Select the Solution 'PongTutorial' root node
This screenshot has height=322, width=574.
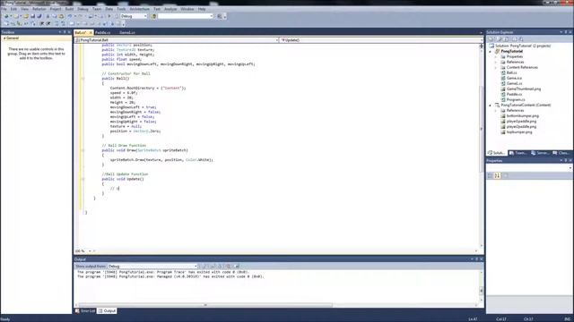(523, 46)
